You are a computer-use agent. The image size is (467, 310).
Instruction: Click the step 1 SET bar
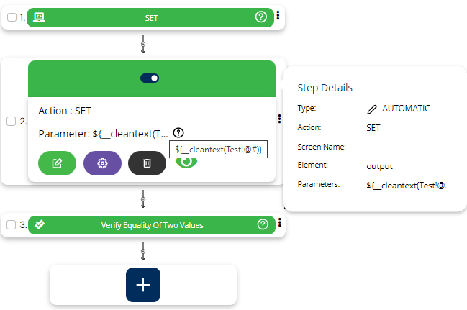[x=151, y=17]
